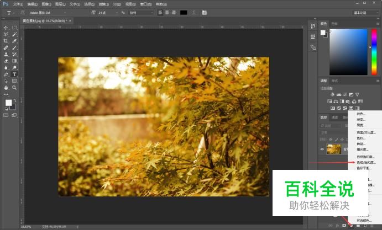Viewport: 382px width, 230px height.
Task: Click text color swatch in options bar
Action: (x=184, y=13)
